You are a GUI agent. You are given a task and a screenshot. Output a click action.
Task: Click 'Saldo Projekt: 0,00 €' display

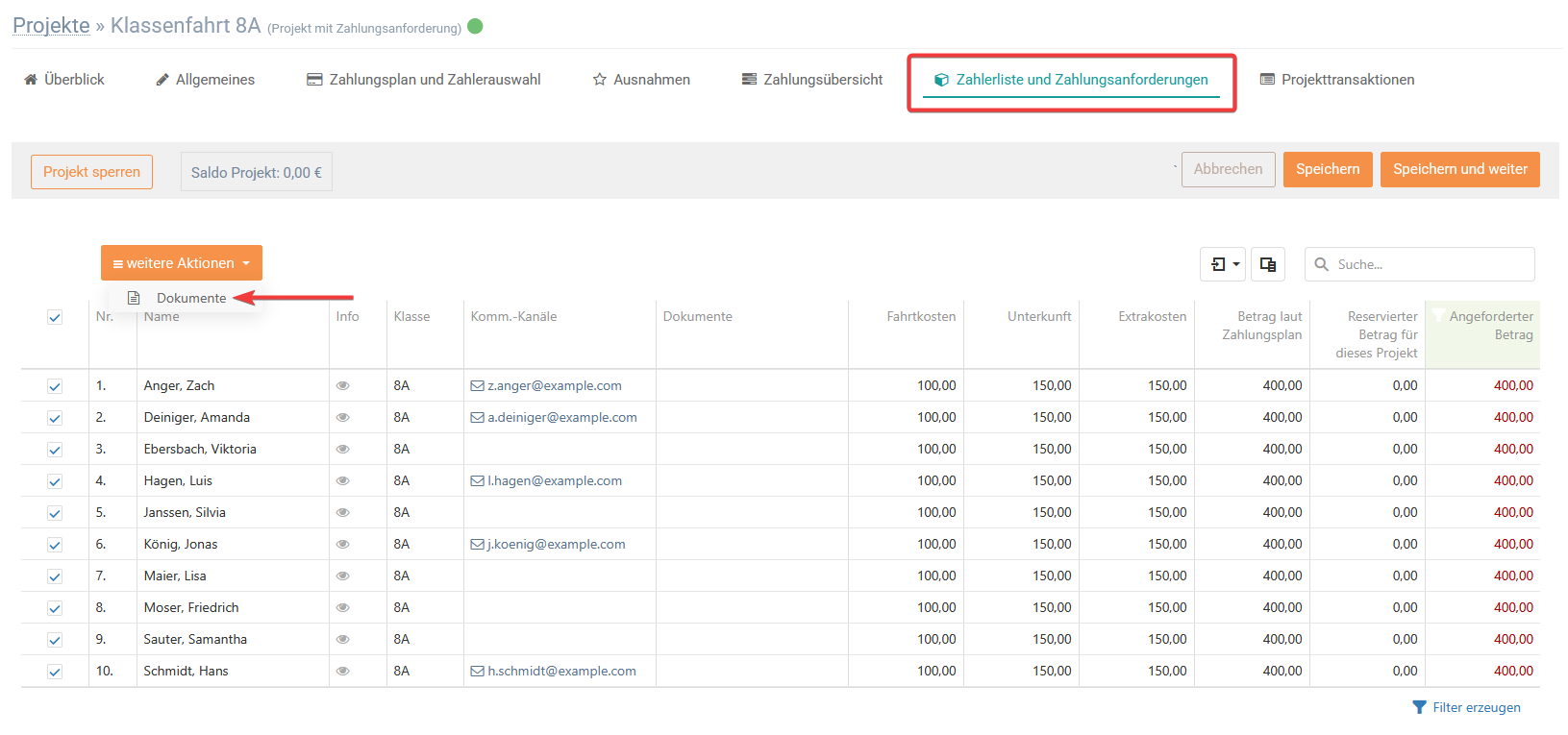pyautogui.click(x=257, y=172)
